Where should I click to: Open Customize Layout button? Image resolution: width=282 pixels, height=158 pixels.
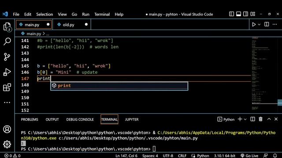tap(252, 14)
